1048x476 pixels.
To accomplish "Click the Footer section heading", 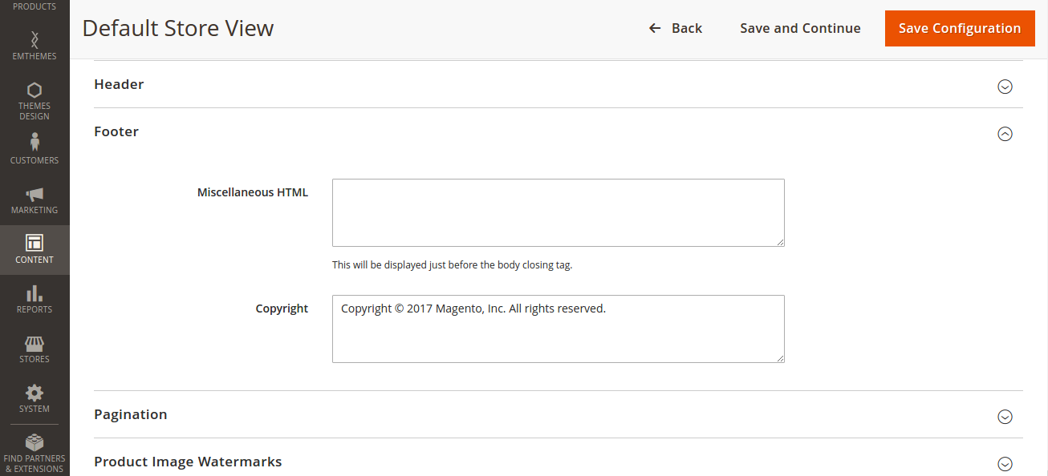I will (x=116, y=131).
